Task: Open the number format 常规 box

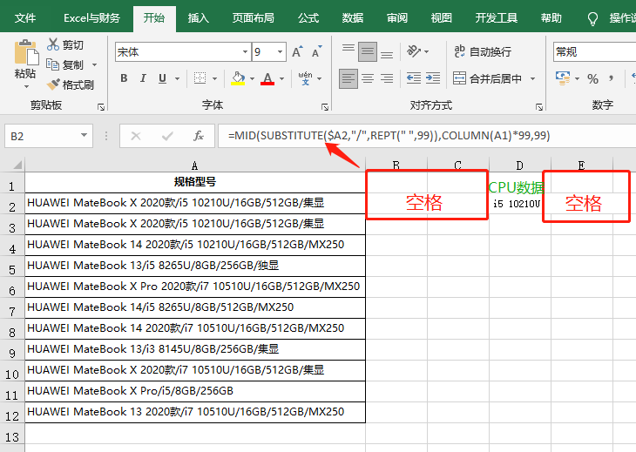Action: click(x=594, y=52)
